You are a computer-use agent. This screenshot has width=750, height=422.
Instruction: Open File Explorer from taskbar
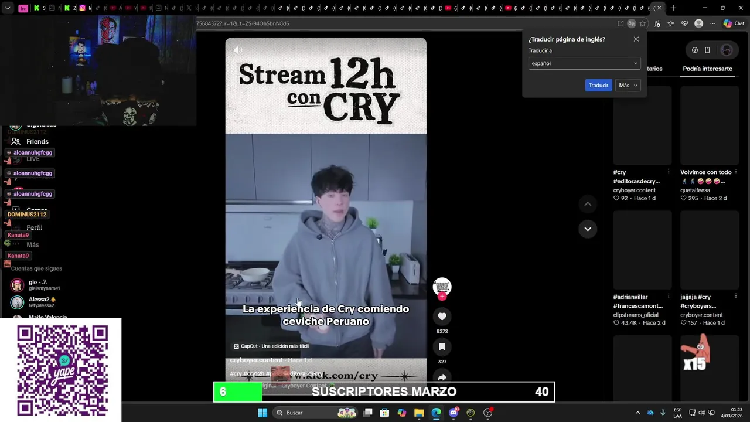[x=419, y=413]
